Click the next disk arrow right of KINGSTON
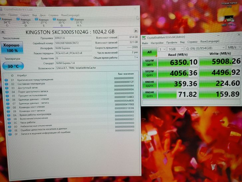 pyautogui.click(x=136, y=31)
